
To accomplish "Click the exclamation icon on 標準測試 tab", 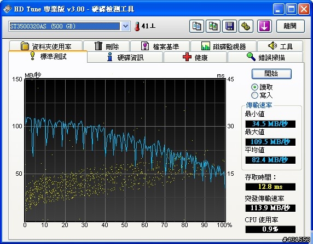I will pyautogui.click(x=32, y=56).
